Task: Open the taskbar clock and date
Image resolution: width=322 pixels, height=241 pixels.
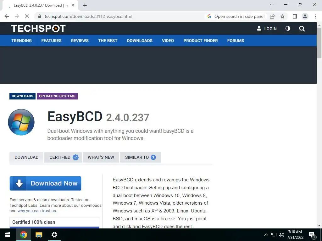Action: (x=295, y=235)
